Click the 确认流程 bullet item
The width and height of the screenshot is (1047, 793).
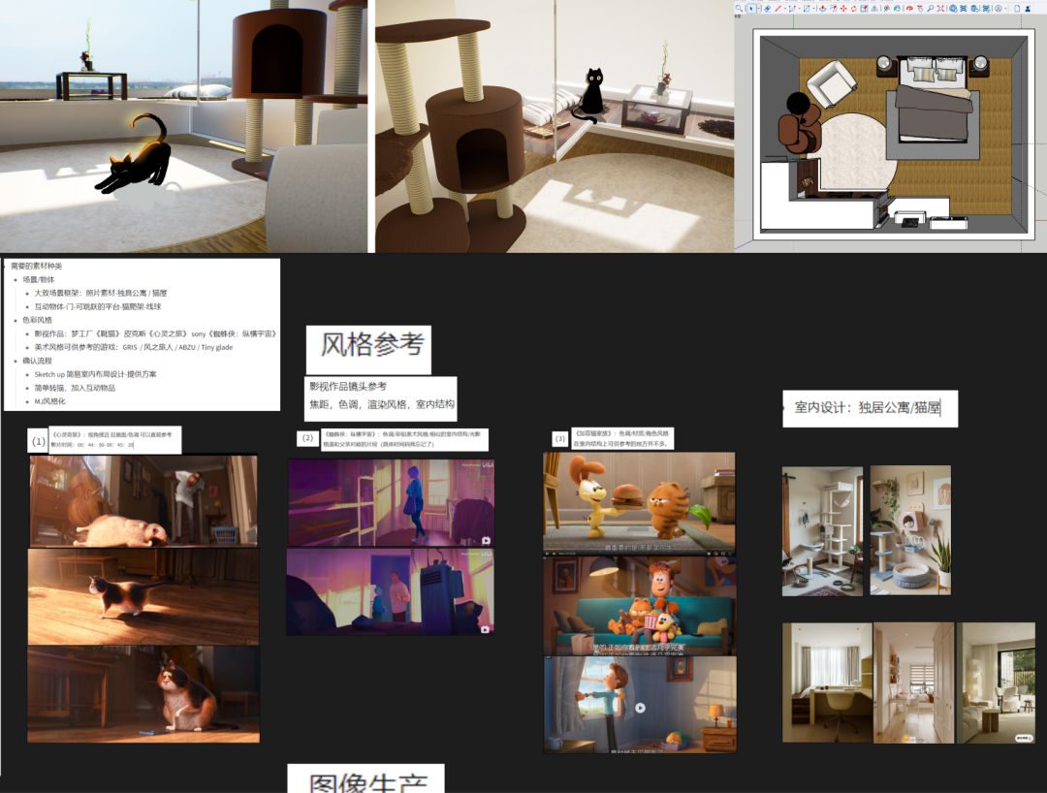(x=38, y=361)
